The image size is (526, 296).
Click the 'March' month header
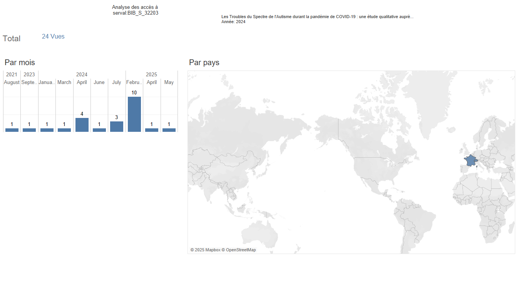[x=64, y=82]
